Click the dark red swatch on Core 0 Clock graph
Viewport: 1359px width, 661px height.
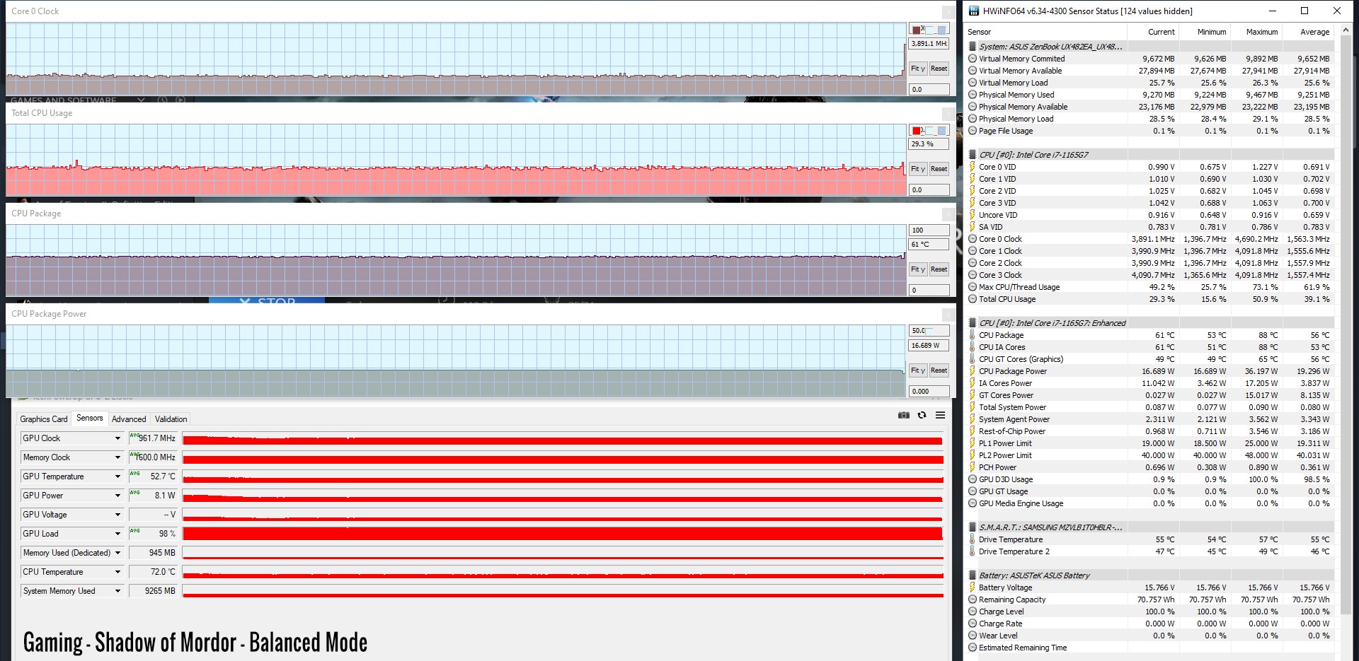[x=917, y=30]
